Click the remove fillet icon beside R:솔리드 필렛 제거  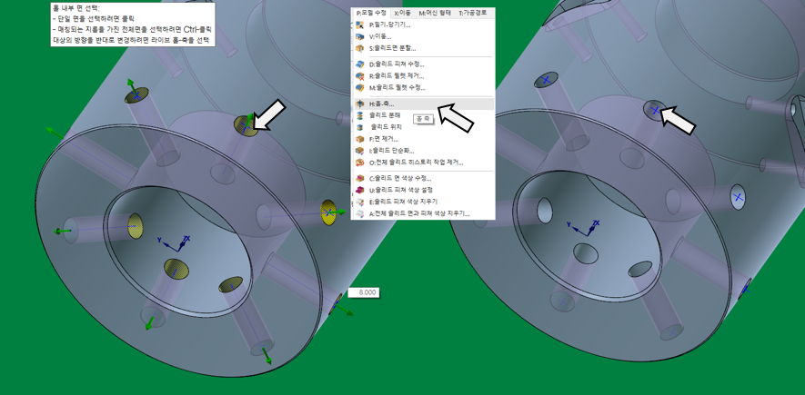(x=360, y=76)
